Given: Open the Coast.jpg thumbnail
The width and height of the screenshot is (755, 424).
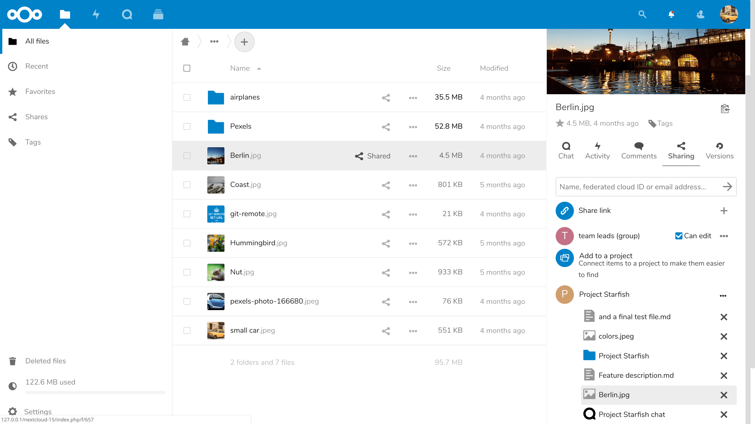Looking at the screenshot, I should 216,185.
